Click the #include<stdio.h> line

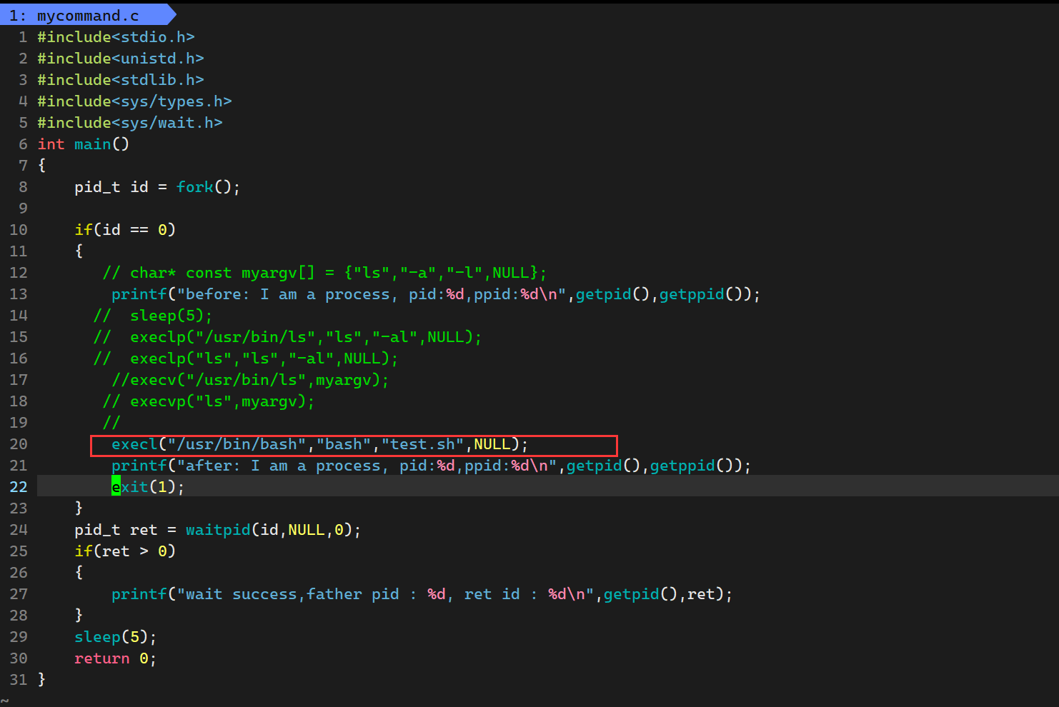click(116, 37)
